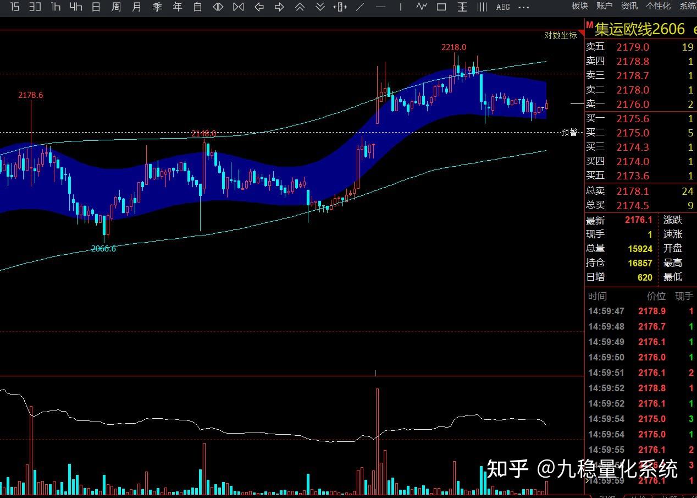Click the horizontal stretch arrows icon
Image resolution: width=697 pixels, height=498 pixels.
(340, 7)
